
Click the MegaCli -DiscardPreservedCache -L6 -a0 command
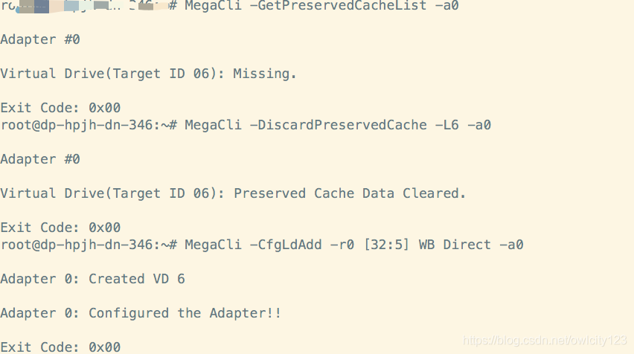click(x=338, y=125)
